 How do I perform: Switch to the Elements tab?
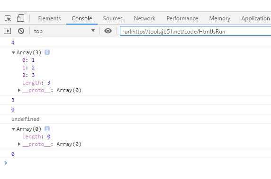tap(49, 18)
